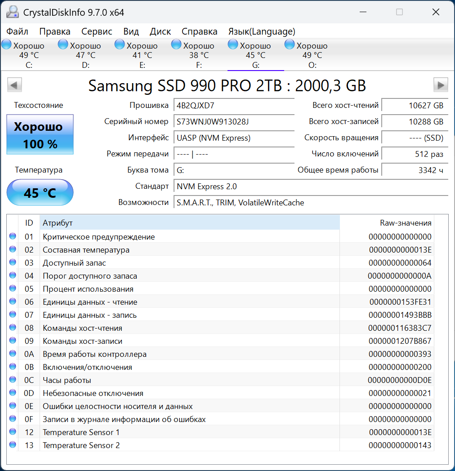Click the blue health status icon for drive C:
This screenshot has height=471, width=455.
pos(6,44)
